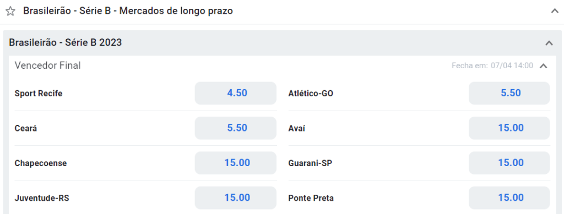
Task: Click the Brasileirão - Série B 2023 heading
Action: coord(66,43)
